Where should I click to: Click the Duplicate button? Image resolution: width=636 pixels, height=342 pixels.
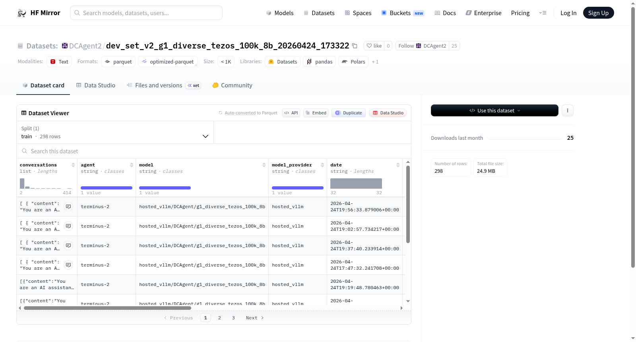pos(349,113)
